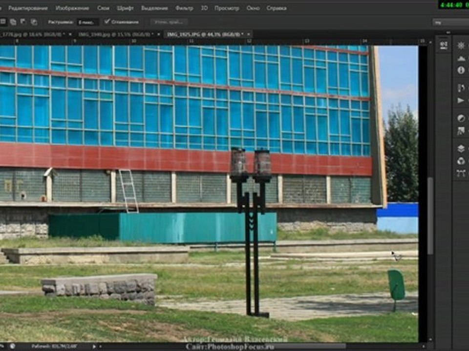The height and width of the screenshot is (351, 469).
Task: Open the Редактирование menu
Action: click(x=28, y=8)
